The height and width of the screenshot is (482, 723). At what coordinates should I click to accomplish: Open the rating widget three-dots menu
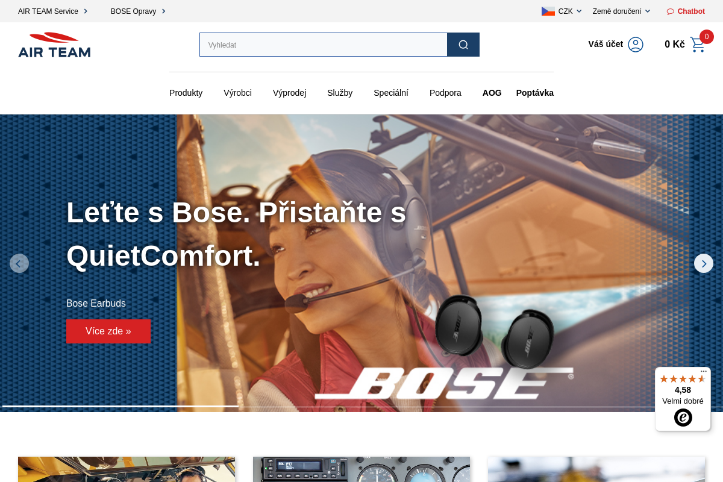(x=704, y=372)
